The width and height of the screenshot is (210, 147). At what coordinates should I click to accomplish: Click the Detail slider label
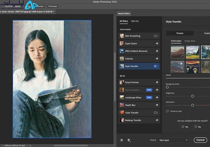(x=168, y=75)
